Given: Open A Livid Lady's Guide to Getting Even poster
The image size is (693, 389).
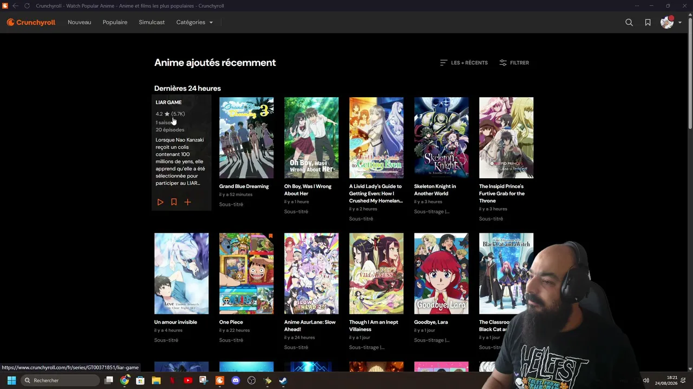Looking at the screenshot, I should [376, 138].
